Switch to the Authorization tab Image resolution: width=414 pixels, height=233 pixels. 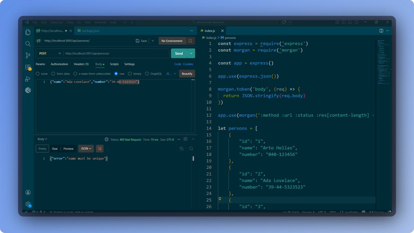[59, 64]
